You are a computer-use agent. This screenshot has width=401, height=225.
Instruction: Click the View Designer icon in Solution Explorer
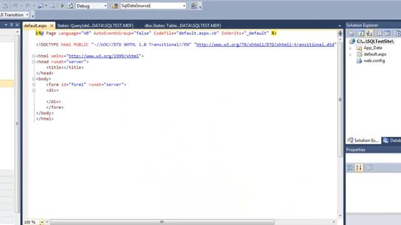(387, 33)
